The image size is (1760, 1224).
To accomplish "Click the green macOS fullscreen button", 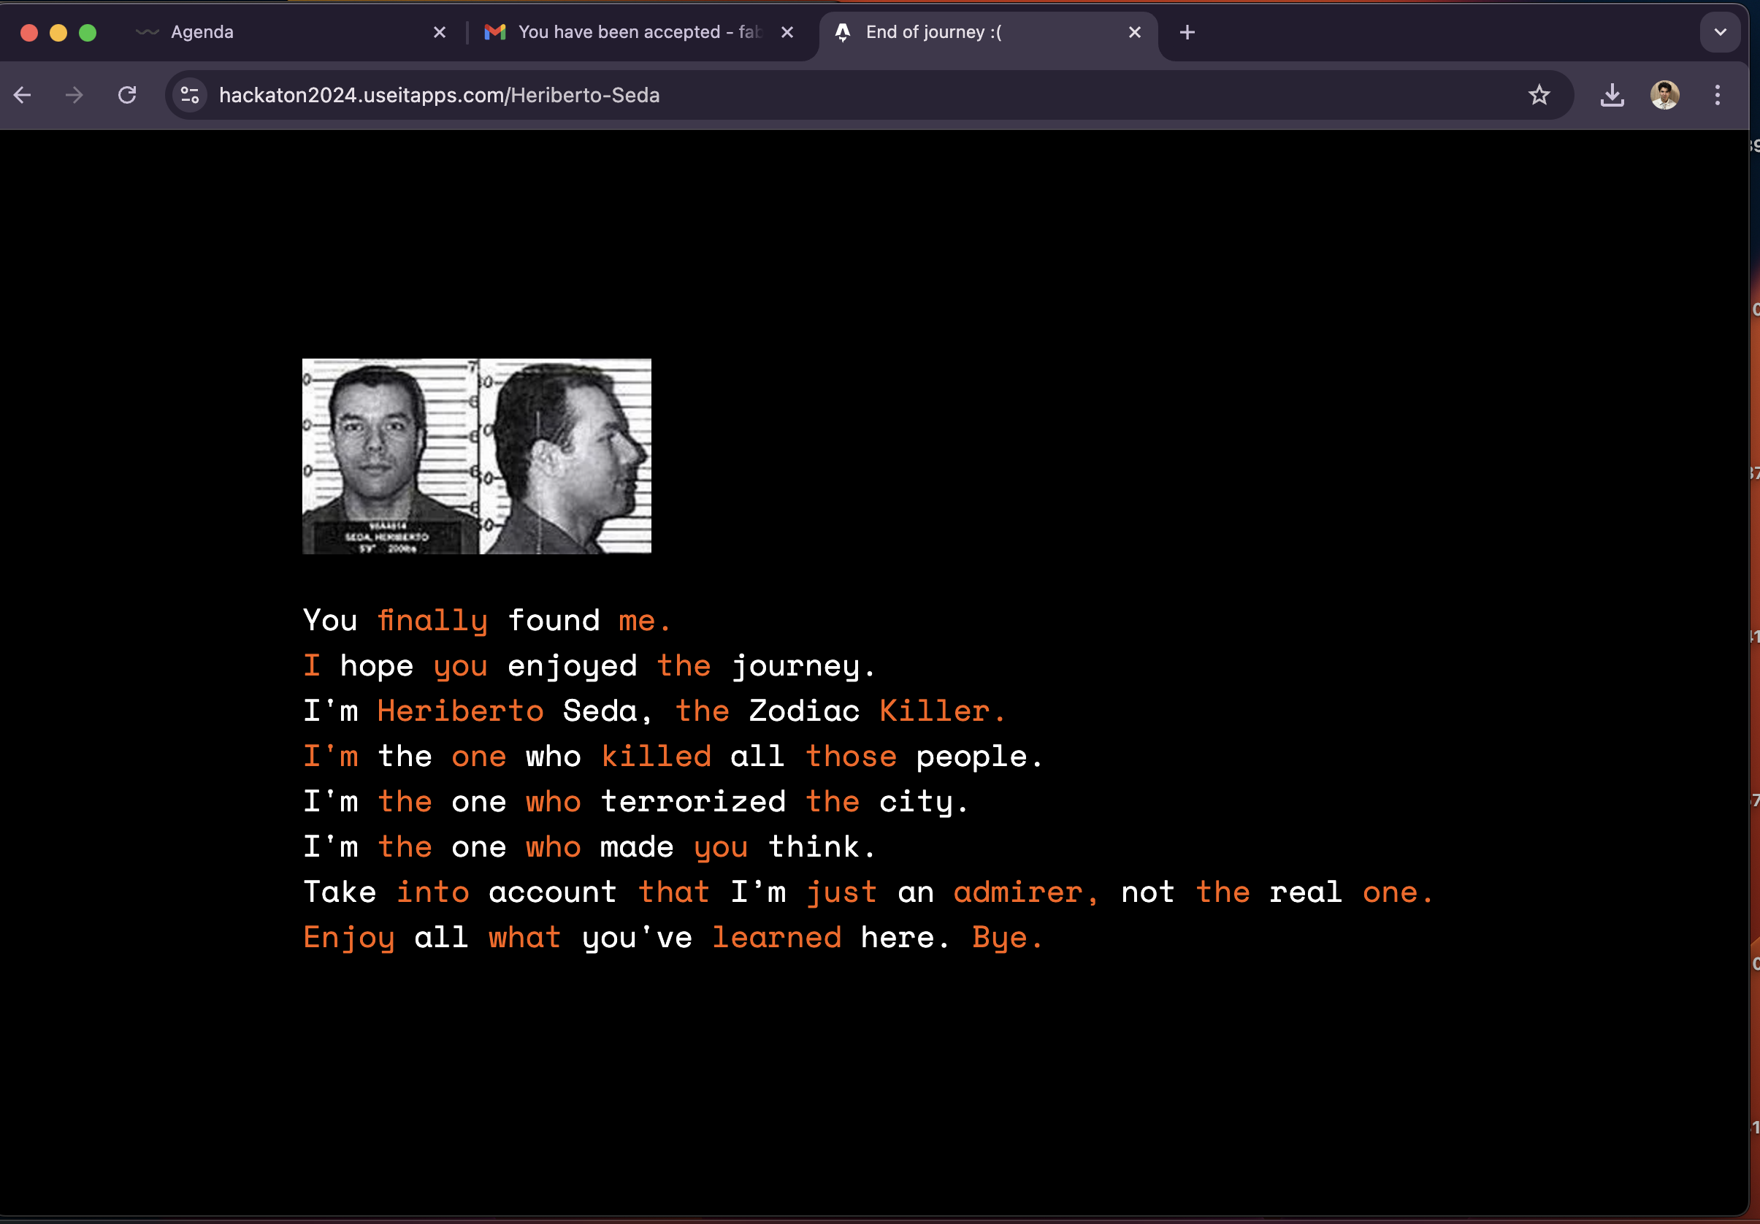I will [88, 32].
